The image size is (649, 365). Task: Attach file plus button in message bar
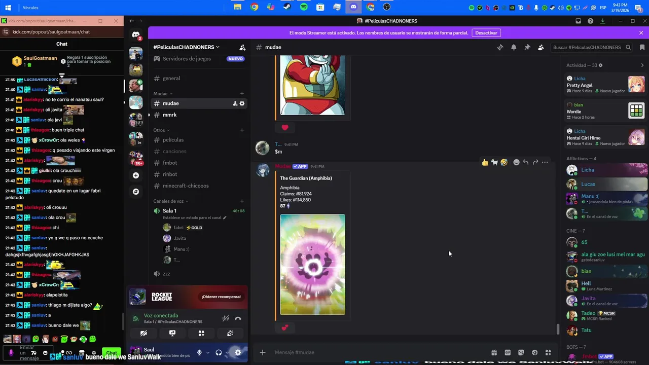(262, 352)
